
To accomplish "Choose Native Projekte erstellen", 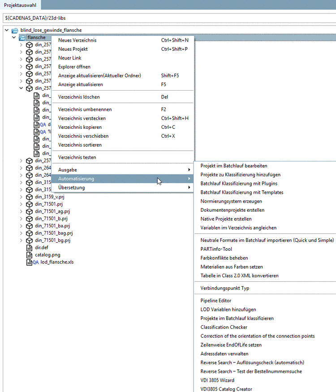I will [265, 219].
